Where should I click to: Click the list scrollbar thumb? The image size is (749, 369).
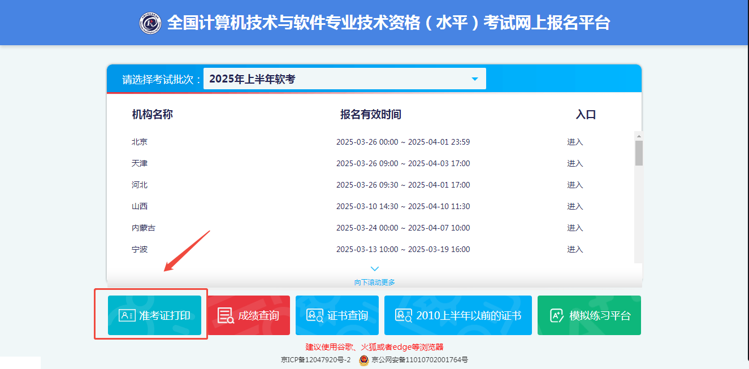click(x=639, y=153)
